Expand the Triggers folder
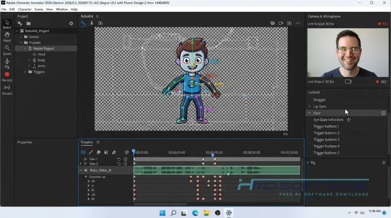The image size is (391, 218). [x=25, y=72]
